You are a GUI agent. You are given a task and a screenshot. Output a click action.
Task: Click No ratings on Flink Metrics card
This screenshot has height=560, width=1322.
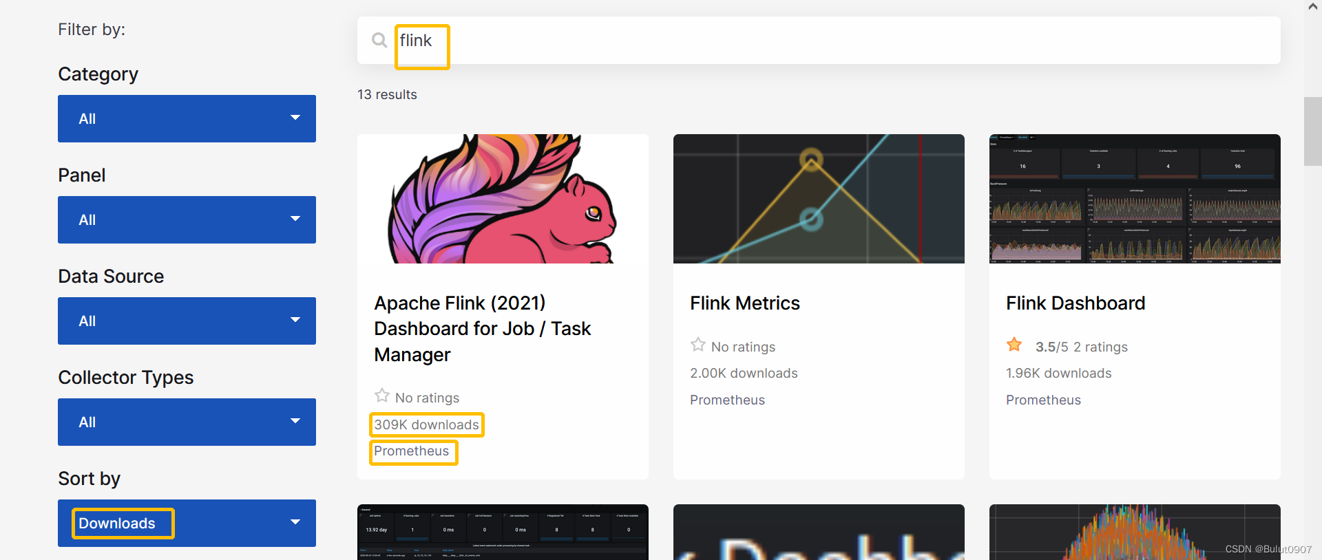pyautogui.click(x=744, y=347)
